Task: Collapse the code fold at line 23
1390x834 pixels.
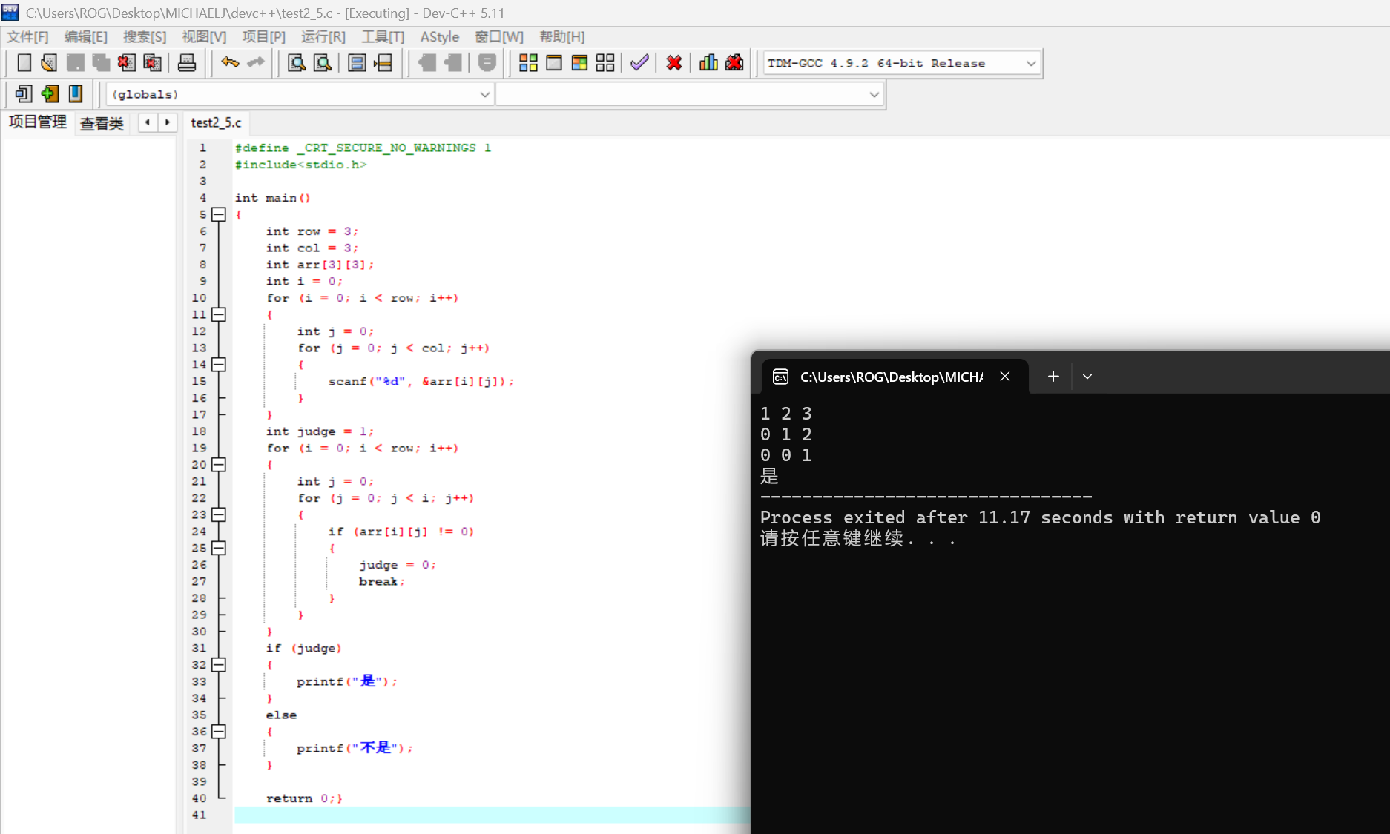Action: 218,514
